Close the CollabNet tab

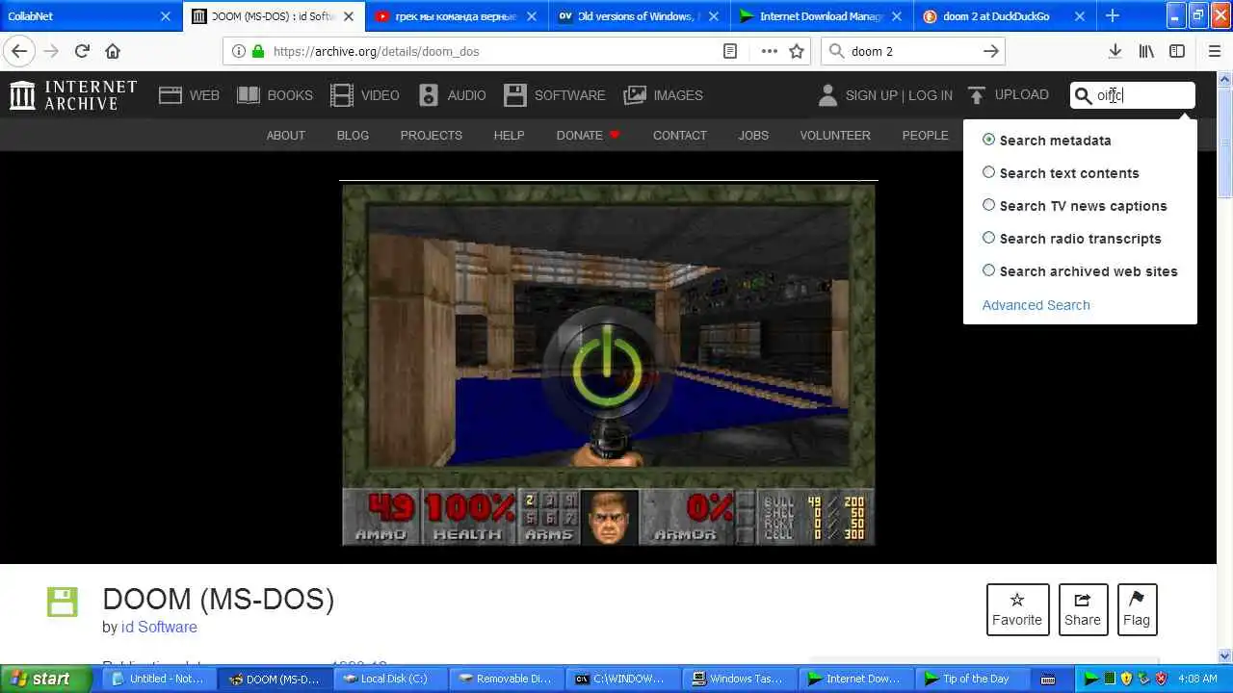pyautogui.click(x=165, y=16)
